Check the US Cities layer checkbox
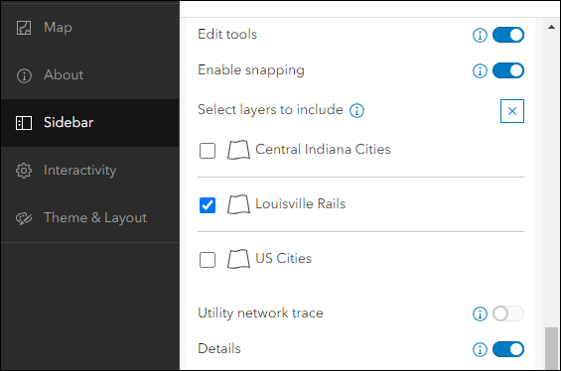The image size is (561, 371). pyautogui.click(x=208, y=260)
